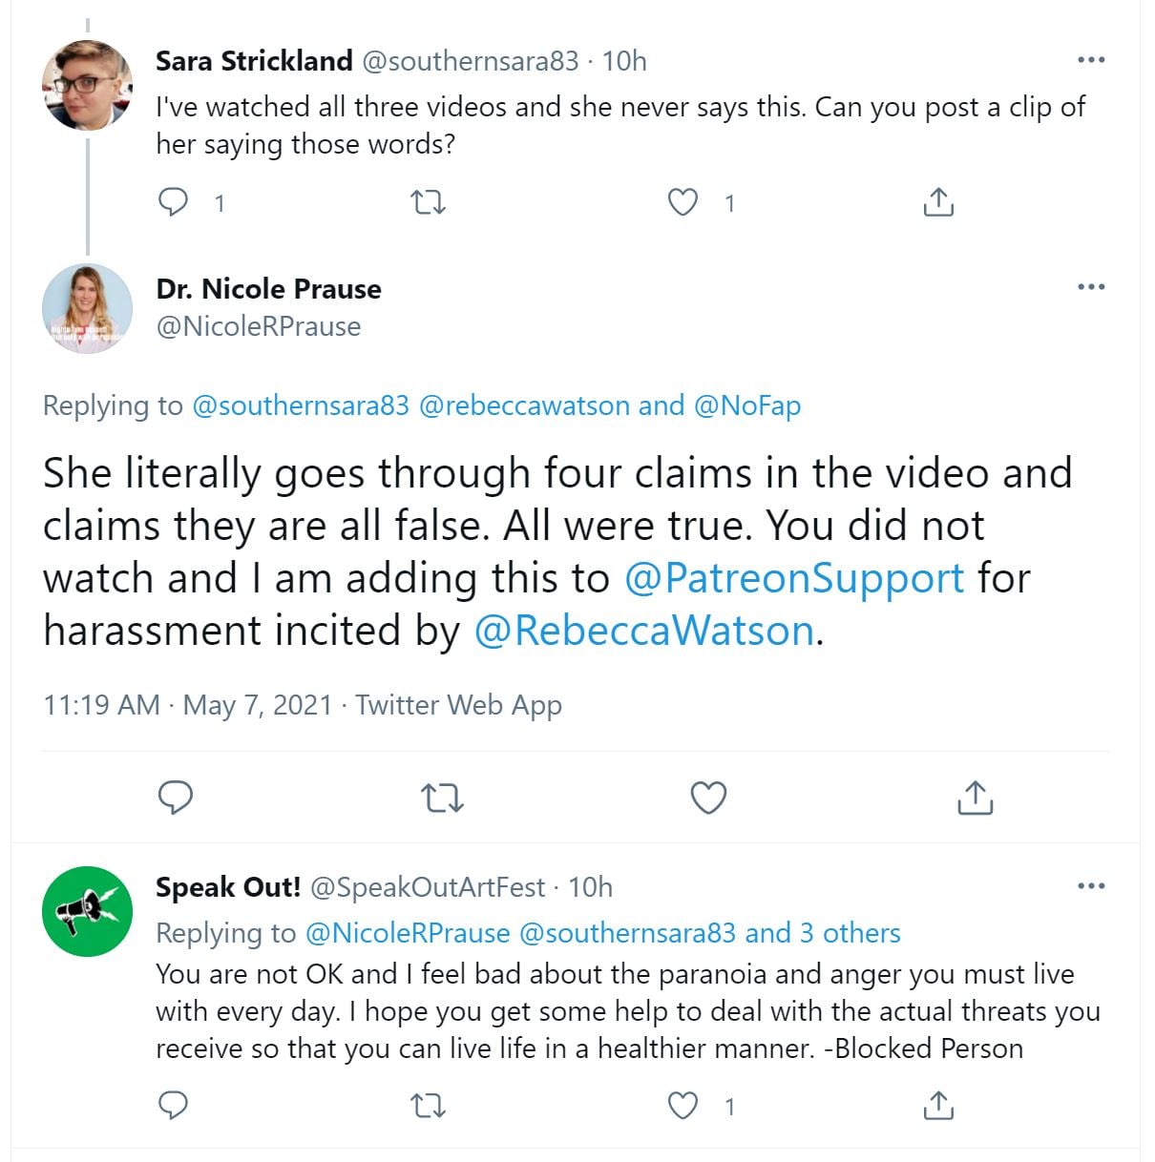
Task: Reply to Sara Strickland's tweet
Action: [173, 202]
